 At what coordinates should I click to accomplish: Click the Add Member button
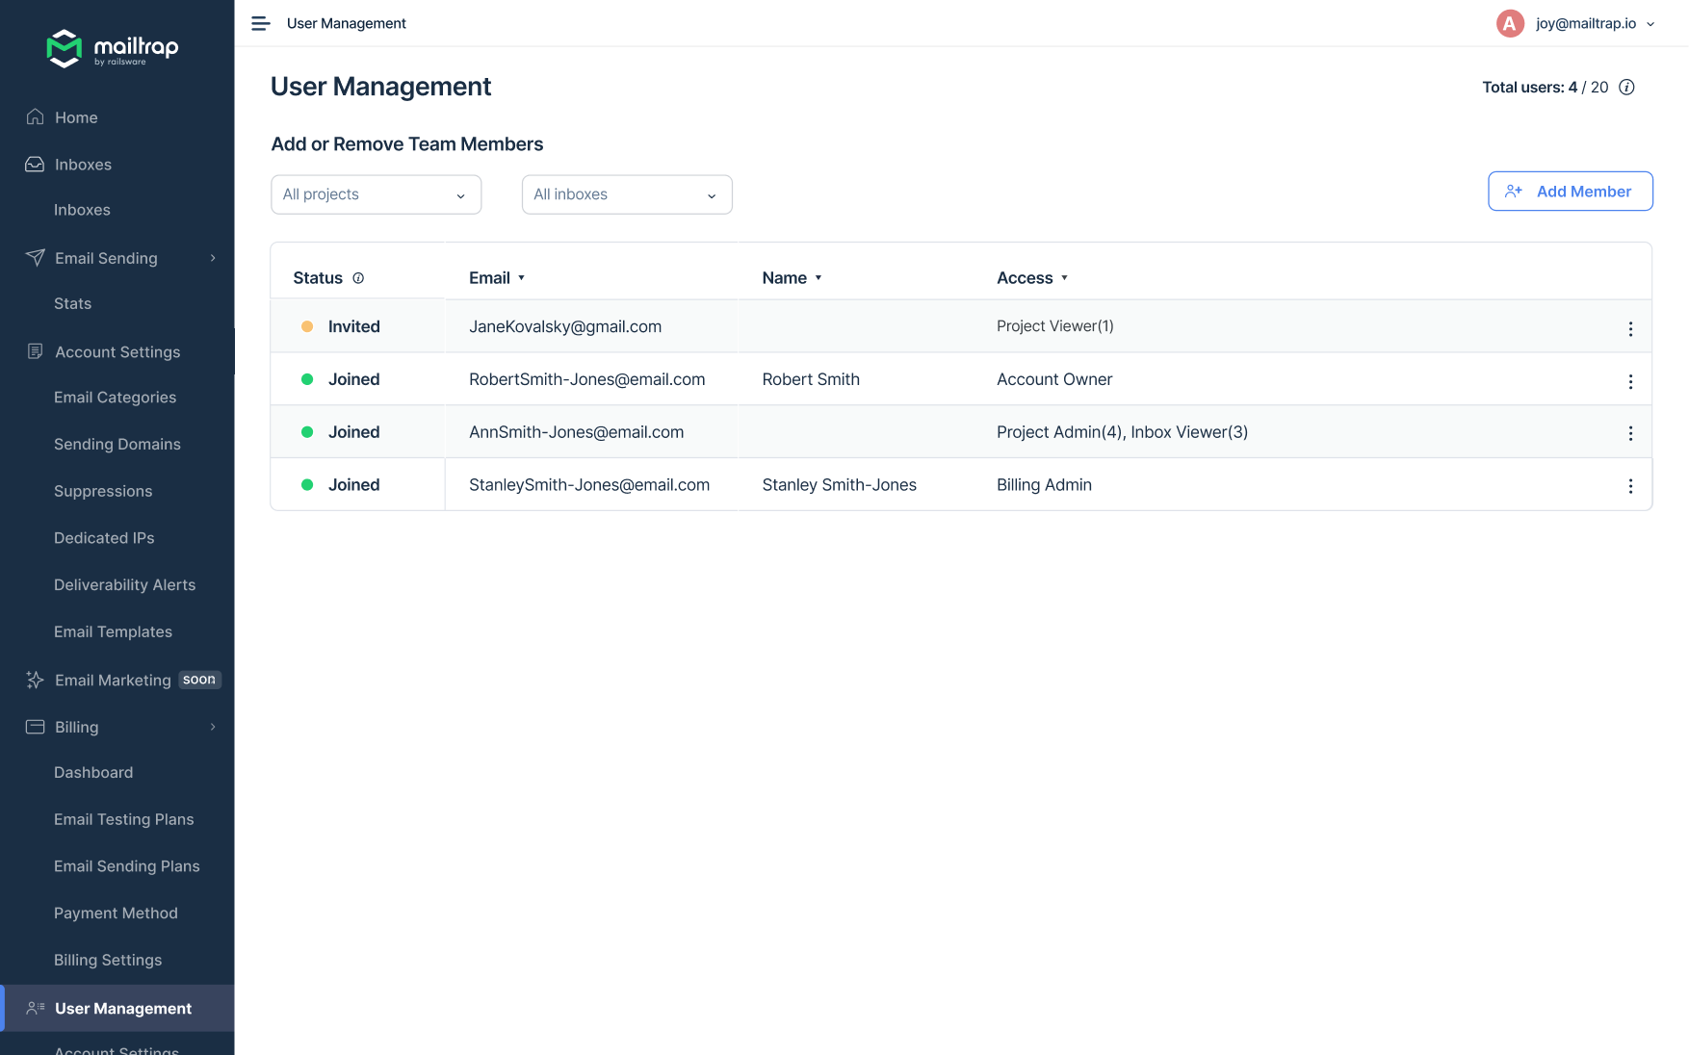[x=1570, y=192]
